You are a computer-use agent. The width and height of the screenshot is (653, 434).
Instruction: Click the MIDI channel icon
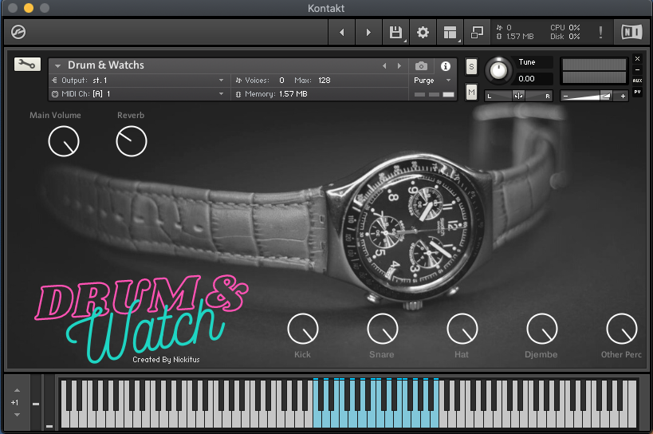54,94
